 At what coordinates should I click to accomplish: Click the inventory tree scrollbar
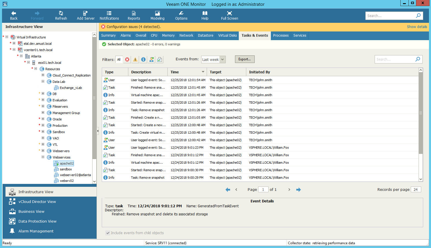point(94,98)
